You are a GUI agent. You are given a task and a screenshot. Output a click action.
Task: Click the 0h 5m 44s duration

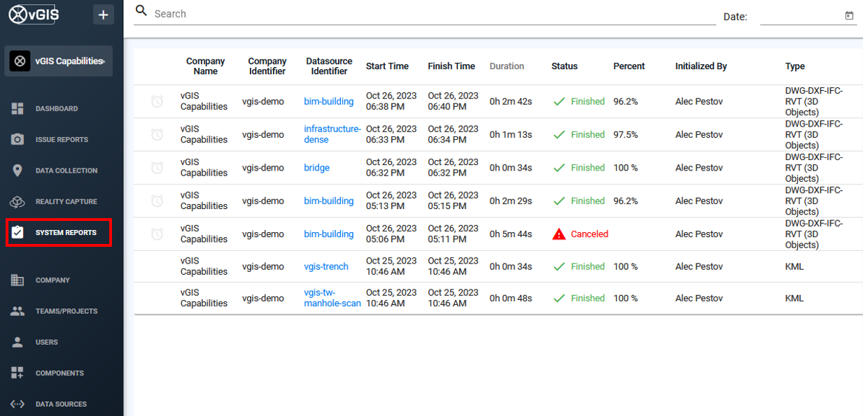(x=511, y=234)
